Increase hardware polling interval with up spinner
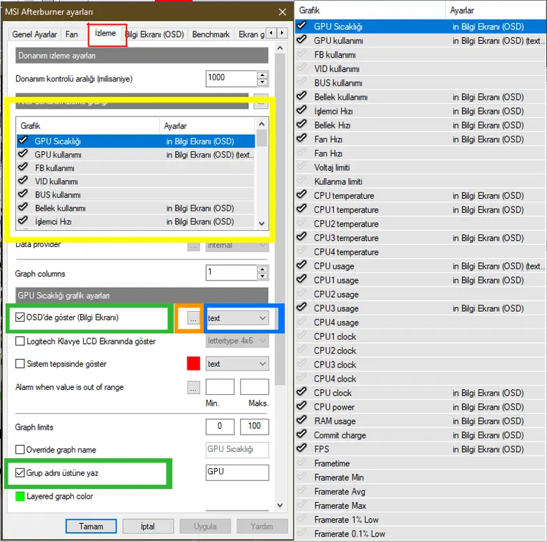Screen dimensions: 547x542 (262, 75)
